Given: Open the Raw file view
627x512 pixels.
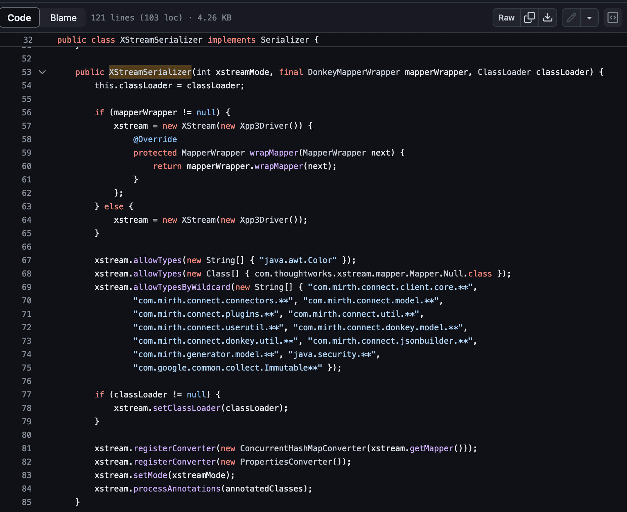Looking at the screenshot, I should 506,17.
